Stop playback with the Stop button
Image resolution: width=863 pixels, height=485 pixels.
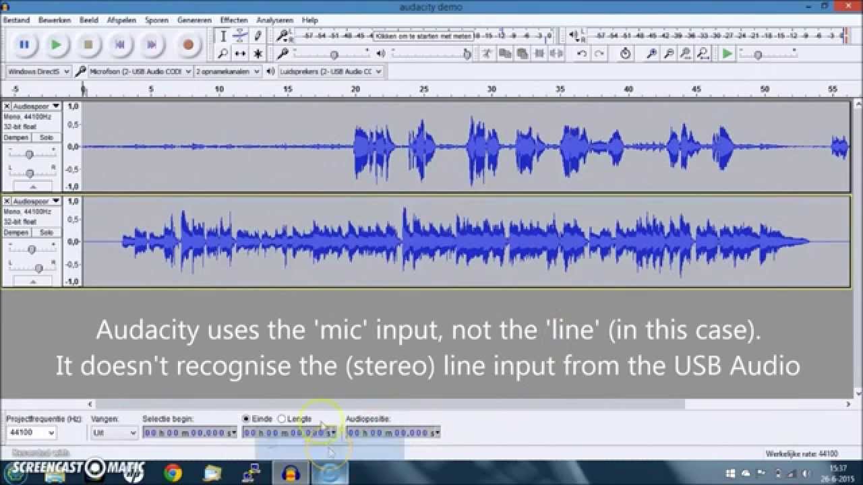tap(88, 45)
